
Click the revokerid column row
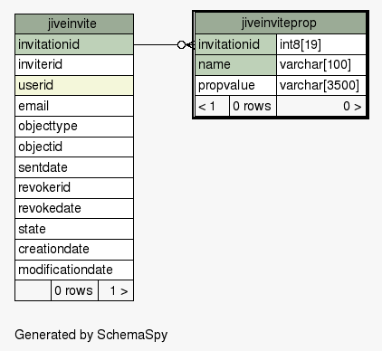(x=74, y=188)
